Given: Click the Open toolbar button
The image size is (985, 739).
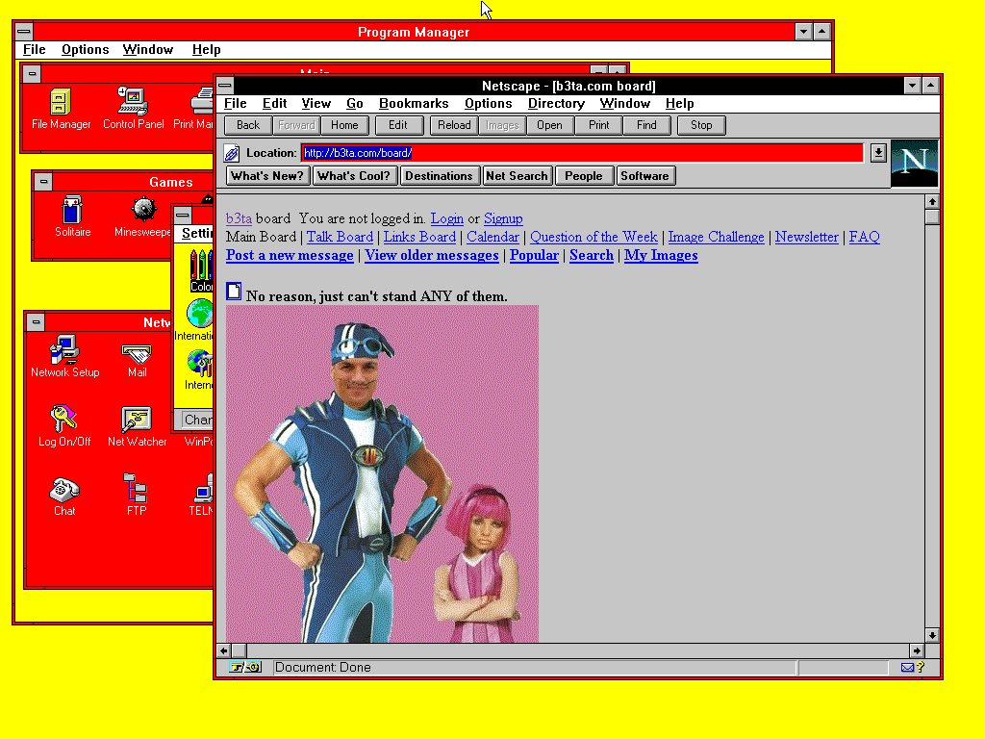Looking at the screenshot, I should pyautogui.click(x=549, y=125).
